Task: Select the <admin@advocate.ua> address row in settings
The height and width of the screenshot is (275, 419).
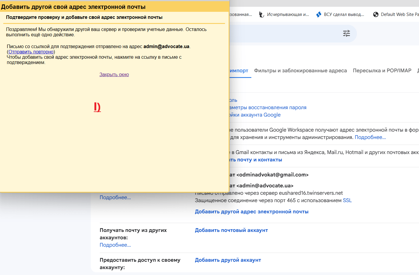Action: pyautogui.click(x=265, y=186)
